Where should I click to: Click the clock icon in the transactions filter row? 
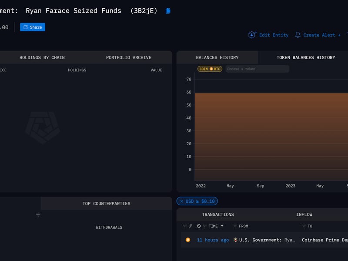tap(198, 226)
